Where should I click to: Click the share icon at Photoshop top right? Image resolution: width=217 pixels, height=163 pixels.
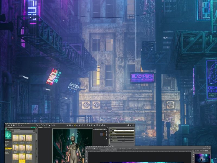[x=210, y=148]
